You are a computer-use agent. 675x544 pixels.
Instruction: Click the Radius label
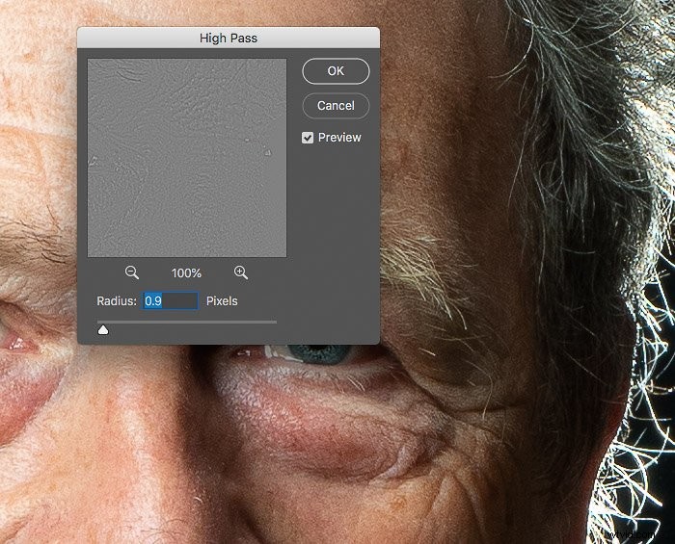[117, 300]
